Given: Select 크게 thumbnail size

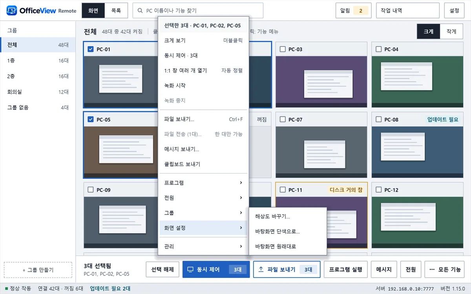Looking at the screenshot, I should 429,31.
